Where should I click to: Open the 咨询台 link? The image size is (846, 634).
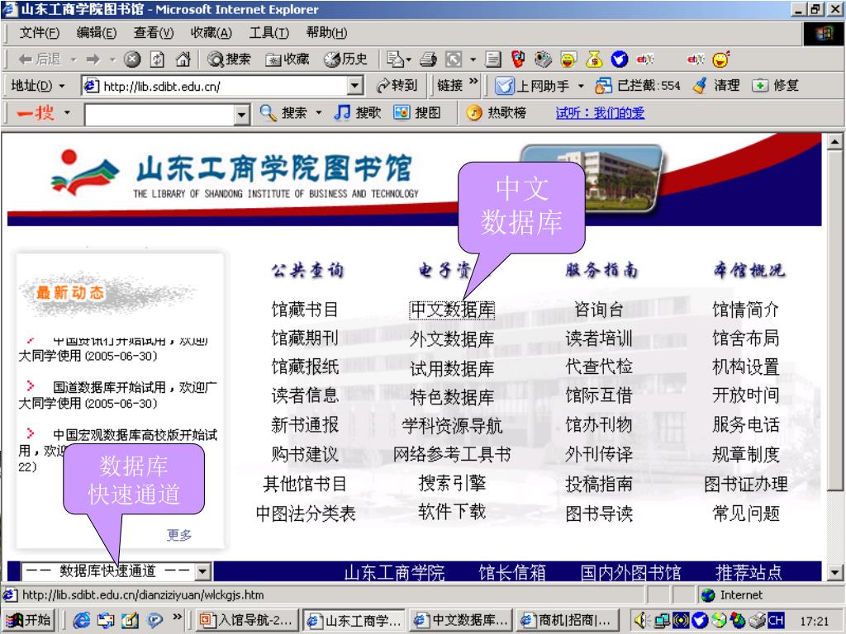tap(599, 310)
